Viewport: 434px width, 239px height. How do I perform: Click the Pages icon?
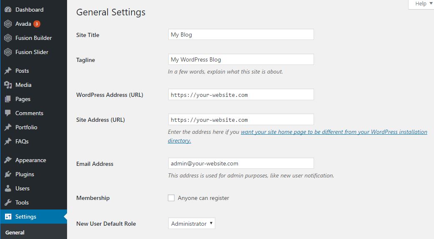coord(8,99)
